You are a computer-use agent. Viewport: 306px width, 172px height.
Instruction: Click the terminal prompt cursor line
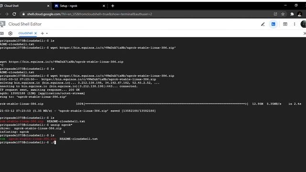point(28,142)
